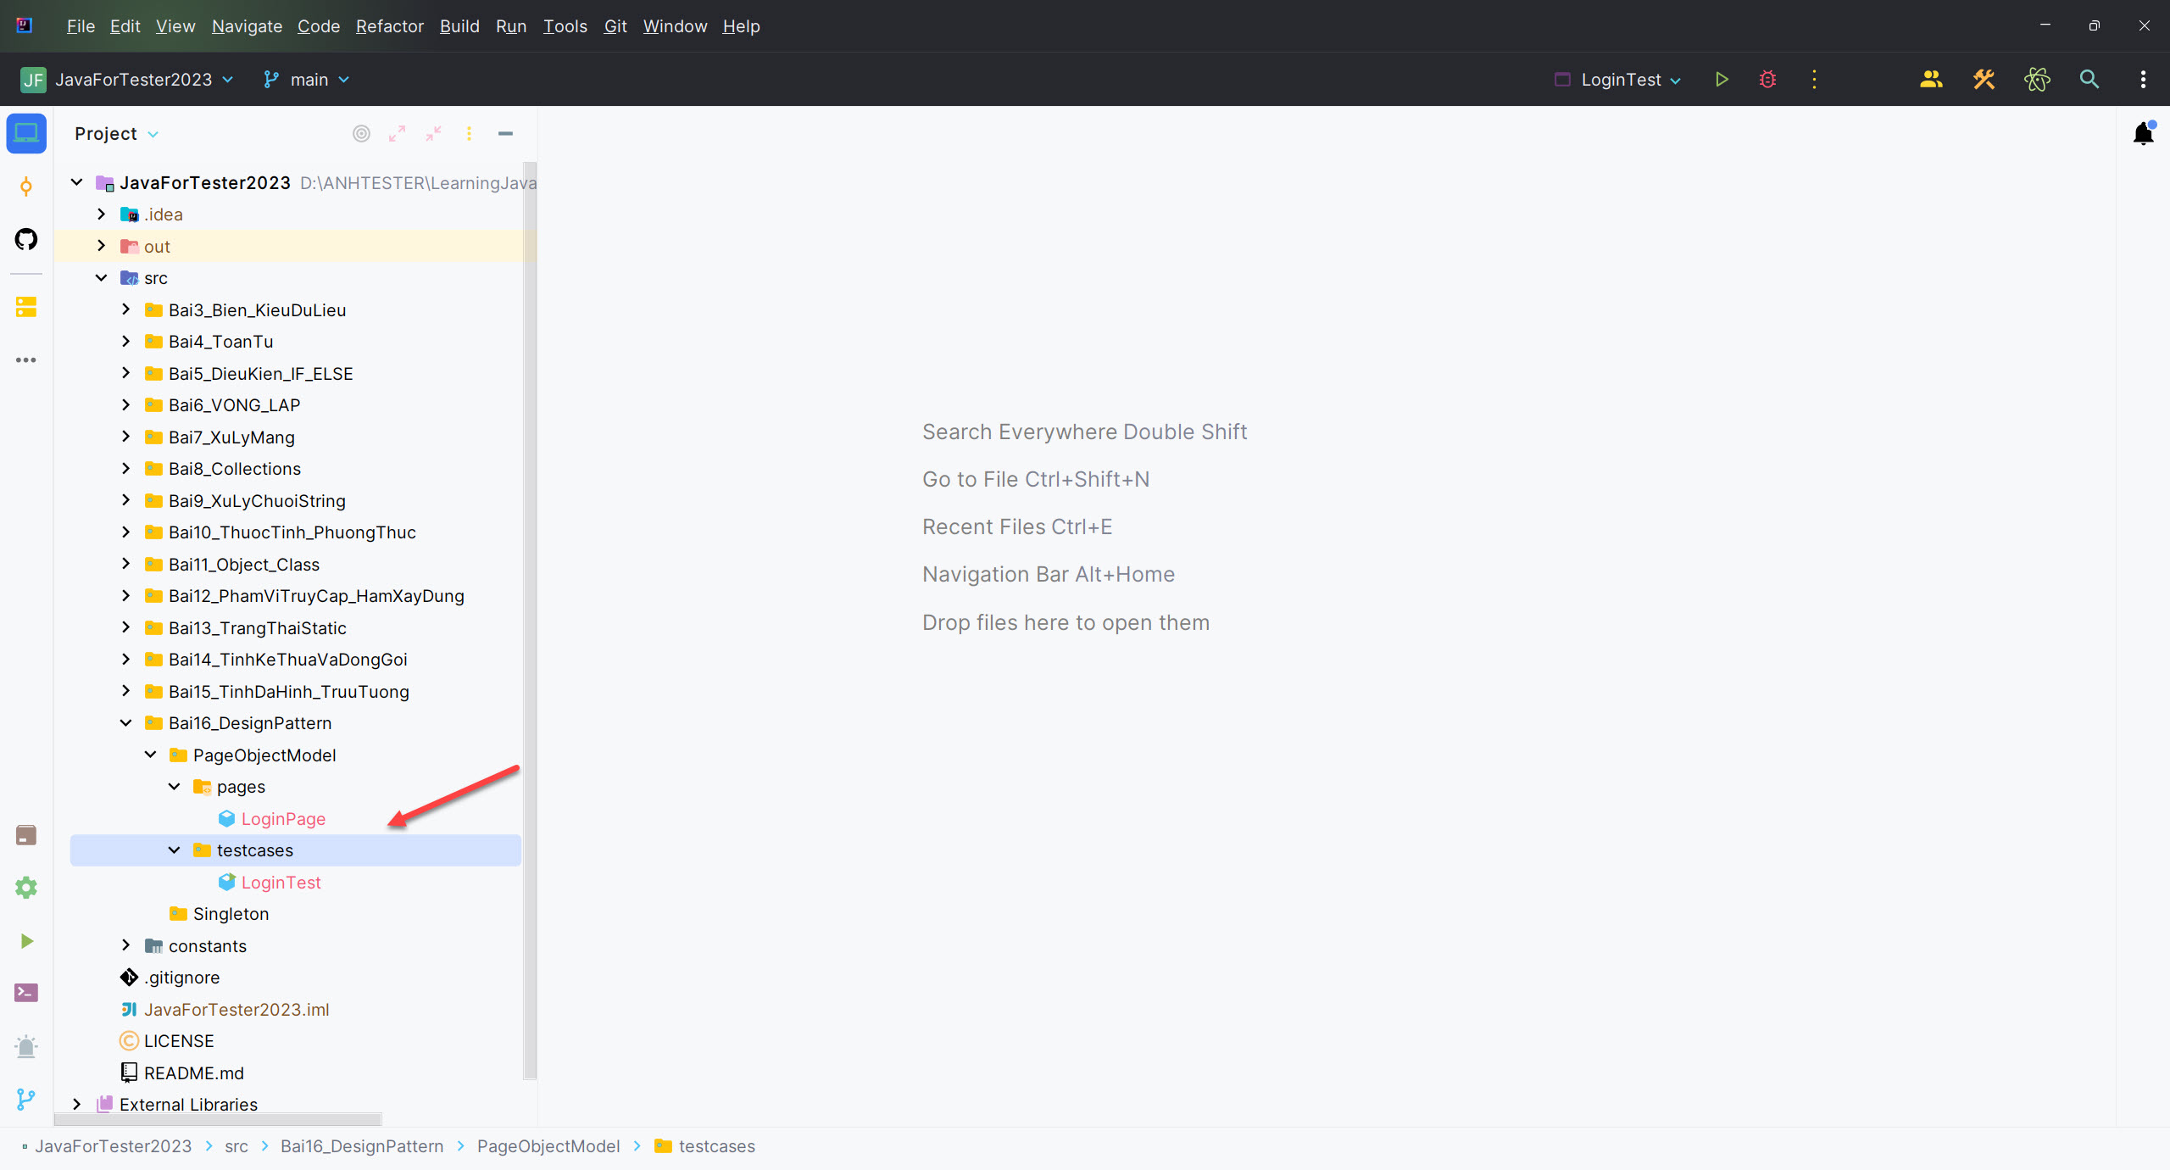
Task: Expand the constants folder
Action: pyautogui.click(x=126, y=945)
